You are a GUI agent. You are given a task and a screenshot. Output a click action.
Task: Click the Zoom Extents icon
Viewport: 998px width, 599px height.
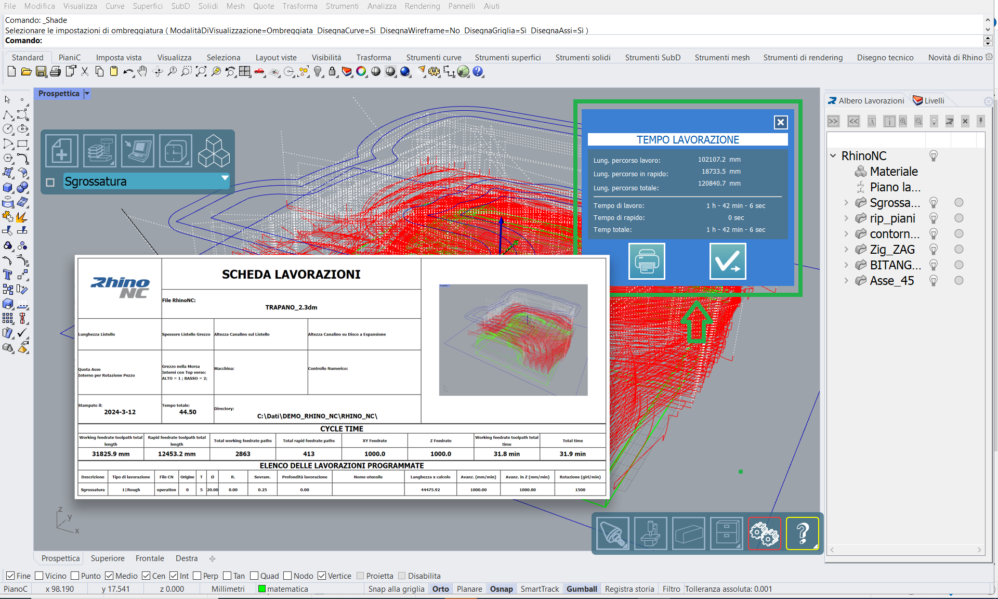pos(201,72)
